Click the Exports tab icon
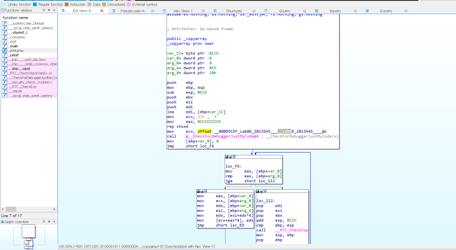The height and width of the screenshot is (250, 456). pyautogui.click(x=367, y=11)
